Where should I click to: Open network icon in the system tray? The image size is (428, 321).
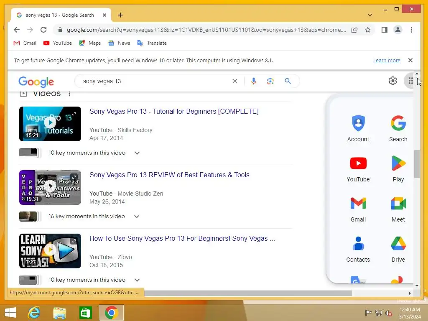(x=379, y=313)
